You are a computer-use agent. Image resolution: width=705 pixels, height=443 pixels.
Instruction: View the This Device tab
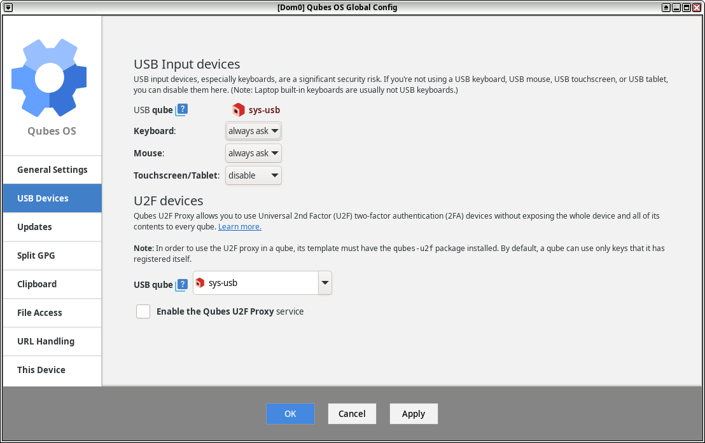click(x=41, y=369)
